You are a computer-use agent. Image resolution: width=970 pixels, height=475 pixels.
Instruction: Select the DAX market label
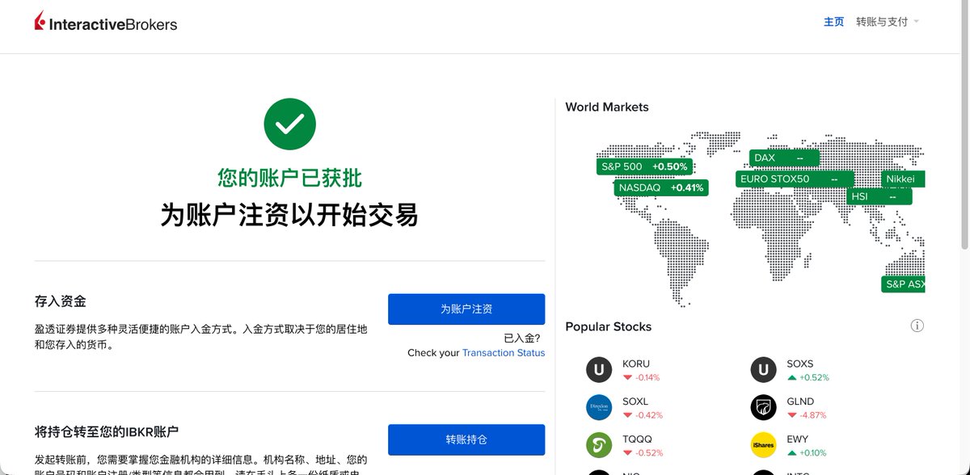coord(783,158)
